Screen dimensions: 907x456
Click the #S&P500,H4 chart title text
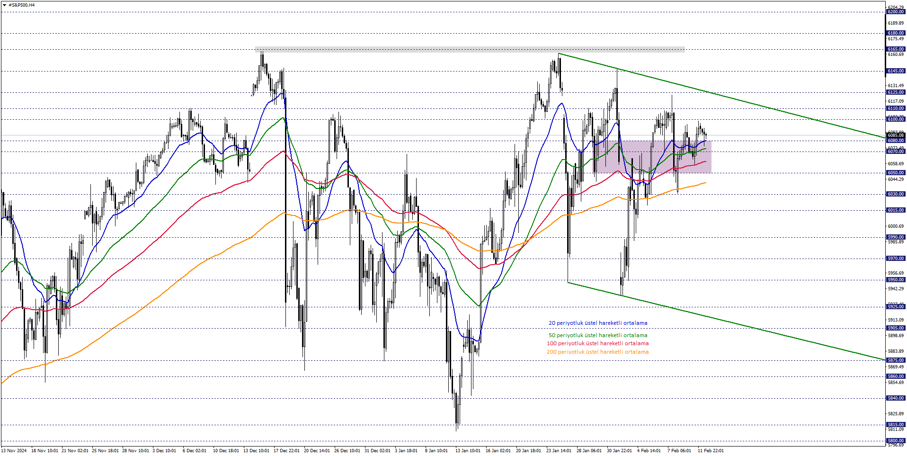[x=21, y=5]
